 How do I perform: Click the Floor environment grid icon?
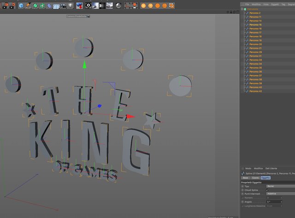pyautogui.click(x=56, y=6)
